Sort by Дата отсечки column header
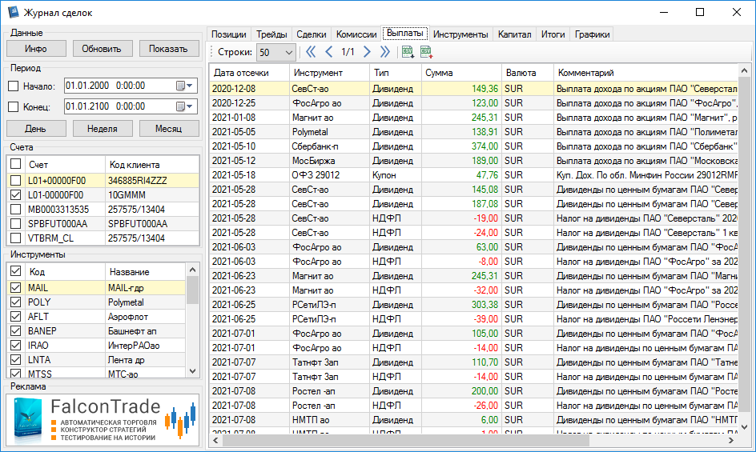756x452 pixels. pos(249,73)
